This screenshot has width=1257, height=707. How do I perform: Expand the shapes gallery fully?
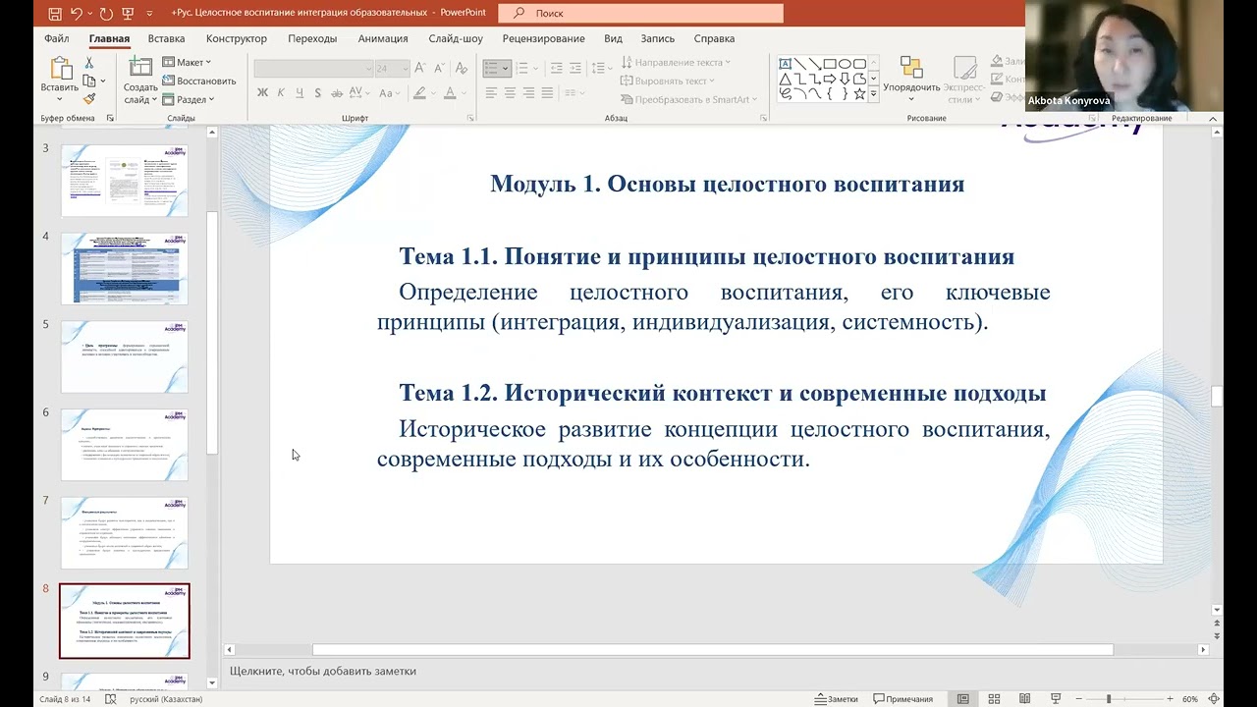[x=873, y=94]
